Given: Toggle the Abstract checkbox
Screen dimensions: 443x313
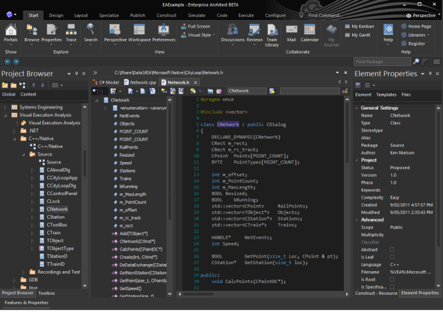Looking at the screenshot, I should [392, 250].
